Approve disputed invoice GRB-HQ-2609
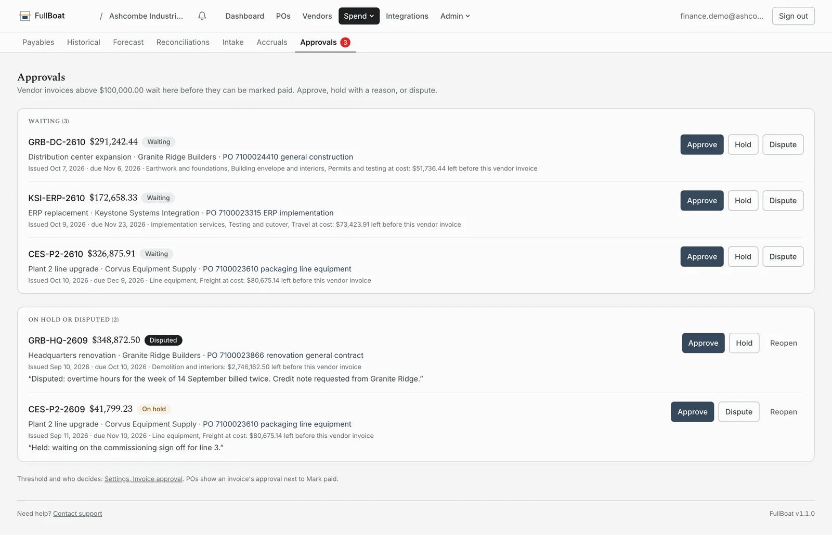The image size is (832, 535). point(704,343)
